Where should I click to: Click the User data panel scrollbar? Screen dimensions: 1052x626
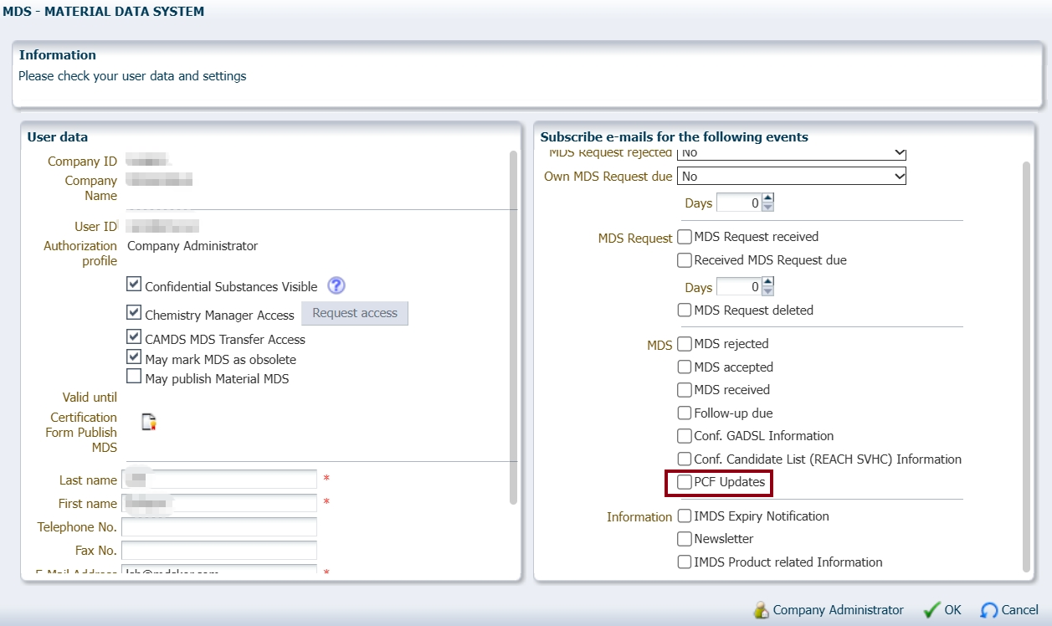(513, 326)
